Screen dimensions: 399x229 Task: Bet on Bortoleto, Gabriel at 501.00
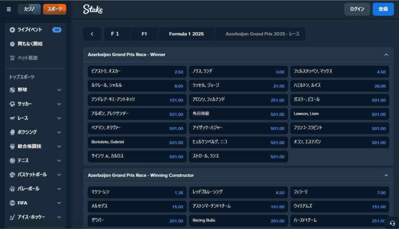tap(137, 142)
